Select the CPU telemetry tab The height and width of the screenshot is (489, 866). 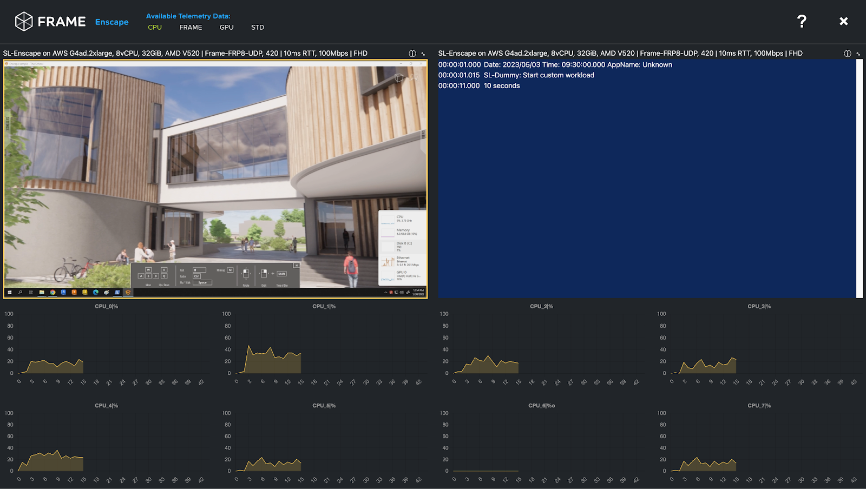(155, 27)
